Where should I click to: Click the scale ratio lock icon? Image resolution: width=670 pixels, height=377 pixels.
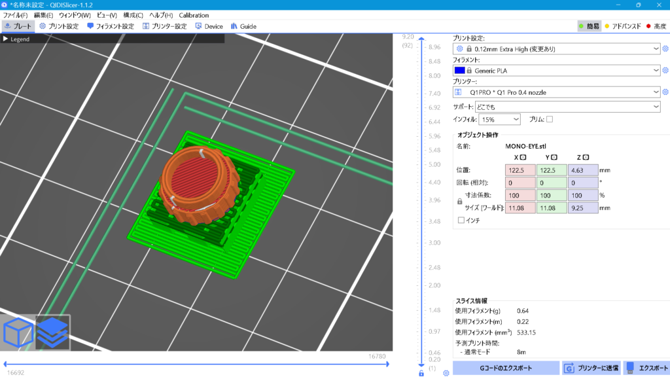click(459, 202)
